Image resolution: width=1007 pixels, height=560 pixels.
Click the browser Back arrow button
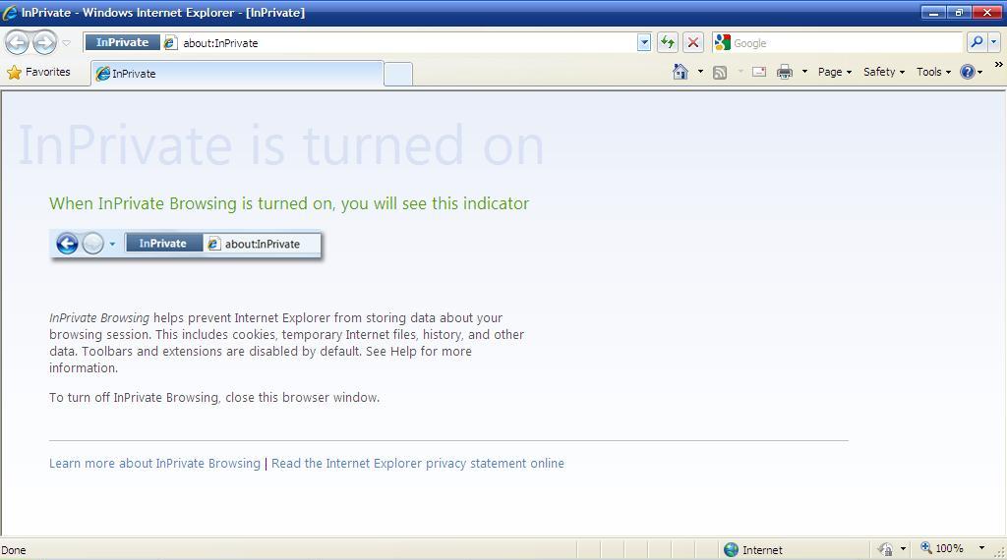pyautogui.click(x=18, y=43)
